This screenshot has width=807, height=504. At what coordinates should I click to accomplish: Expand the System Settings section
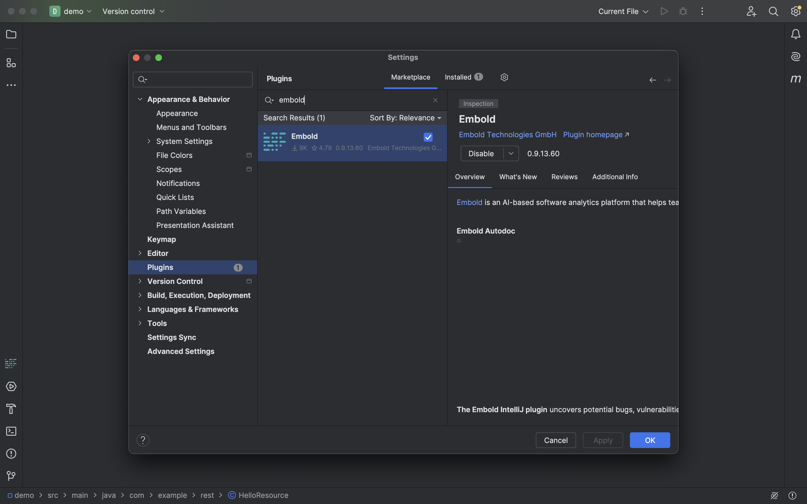149,141
